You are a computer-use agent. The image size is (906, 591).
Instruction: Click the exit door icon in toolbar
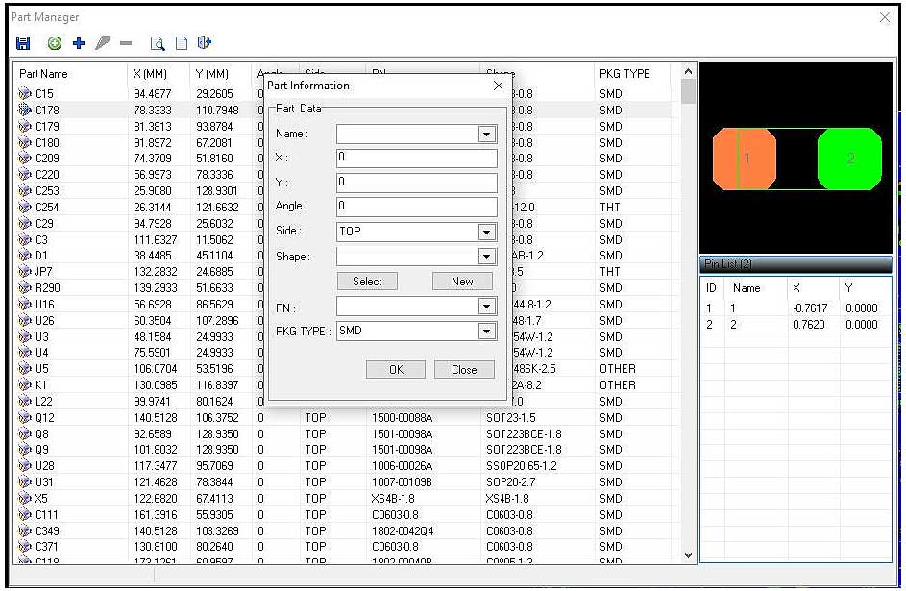click(x=204, y=43)
